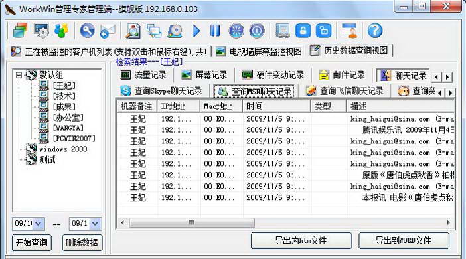Image resolution: width=466 pixels, height=259 pixels.
Task: Sort by 时间 column header
Action: click(x=276, y=106)
